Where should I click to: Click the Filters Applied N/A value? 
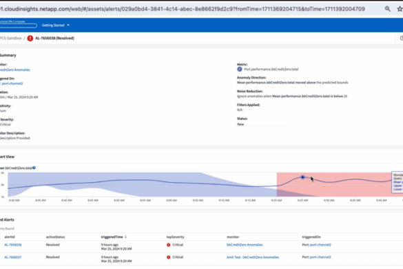(240, 110)
